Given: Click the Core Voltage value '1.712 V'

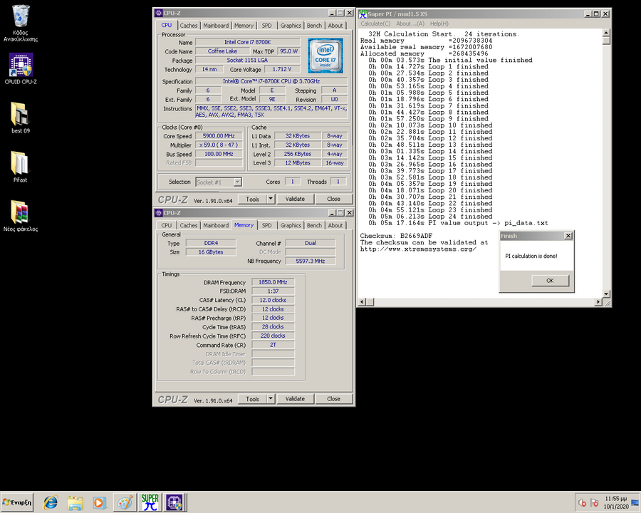Looking at the screenshot, I should tap(282, 69).
